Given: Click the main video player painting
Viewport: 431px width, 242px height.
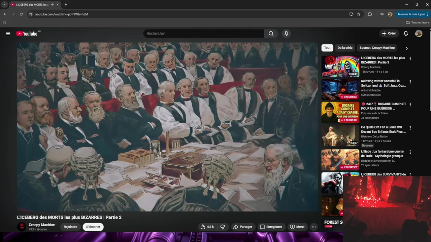Looking at the screenshot, I should tap(167, 127).
